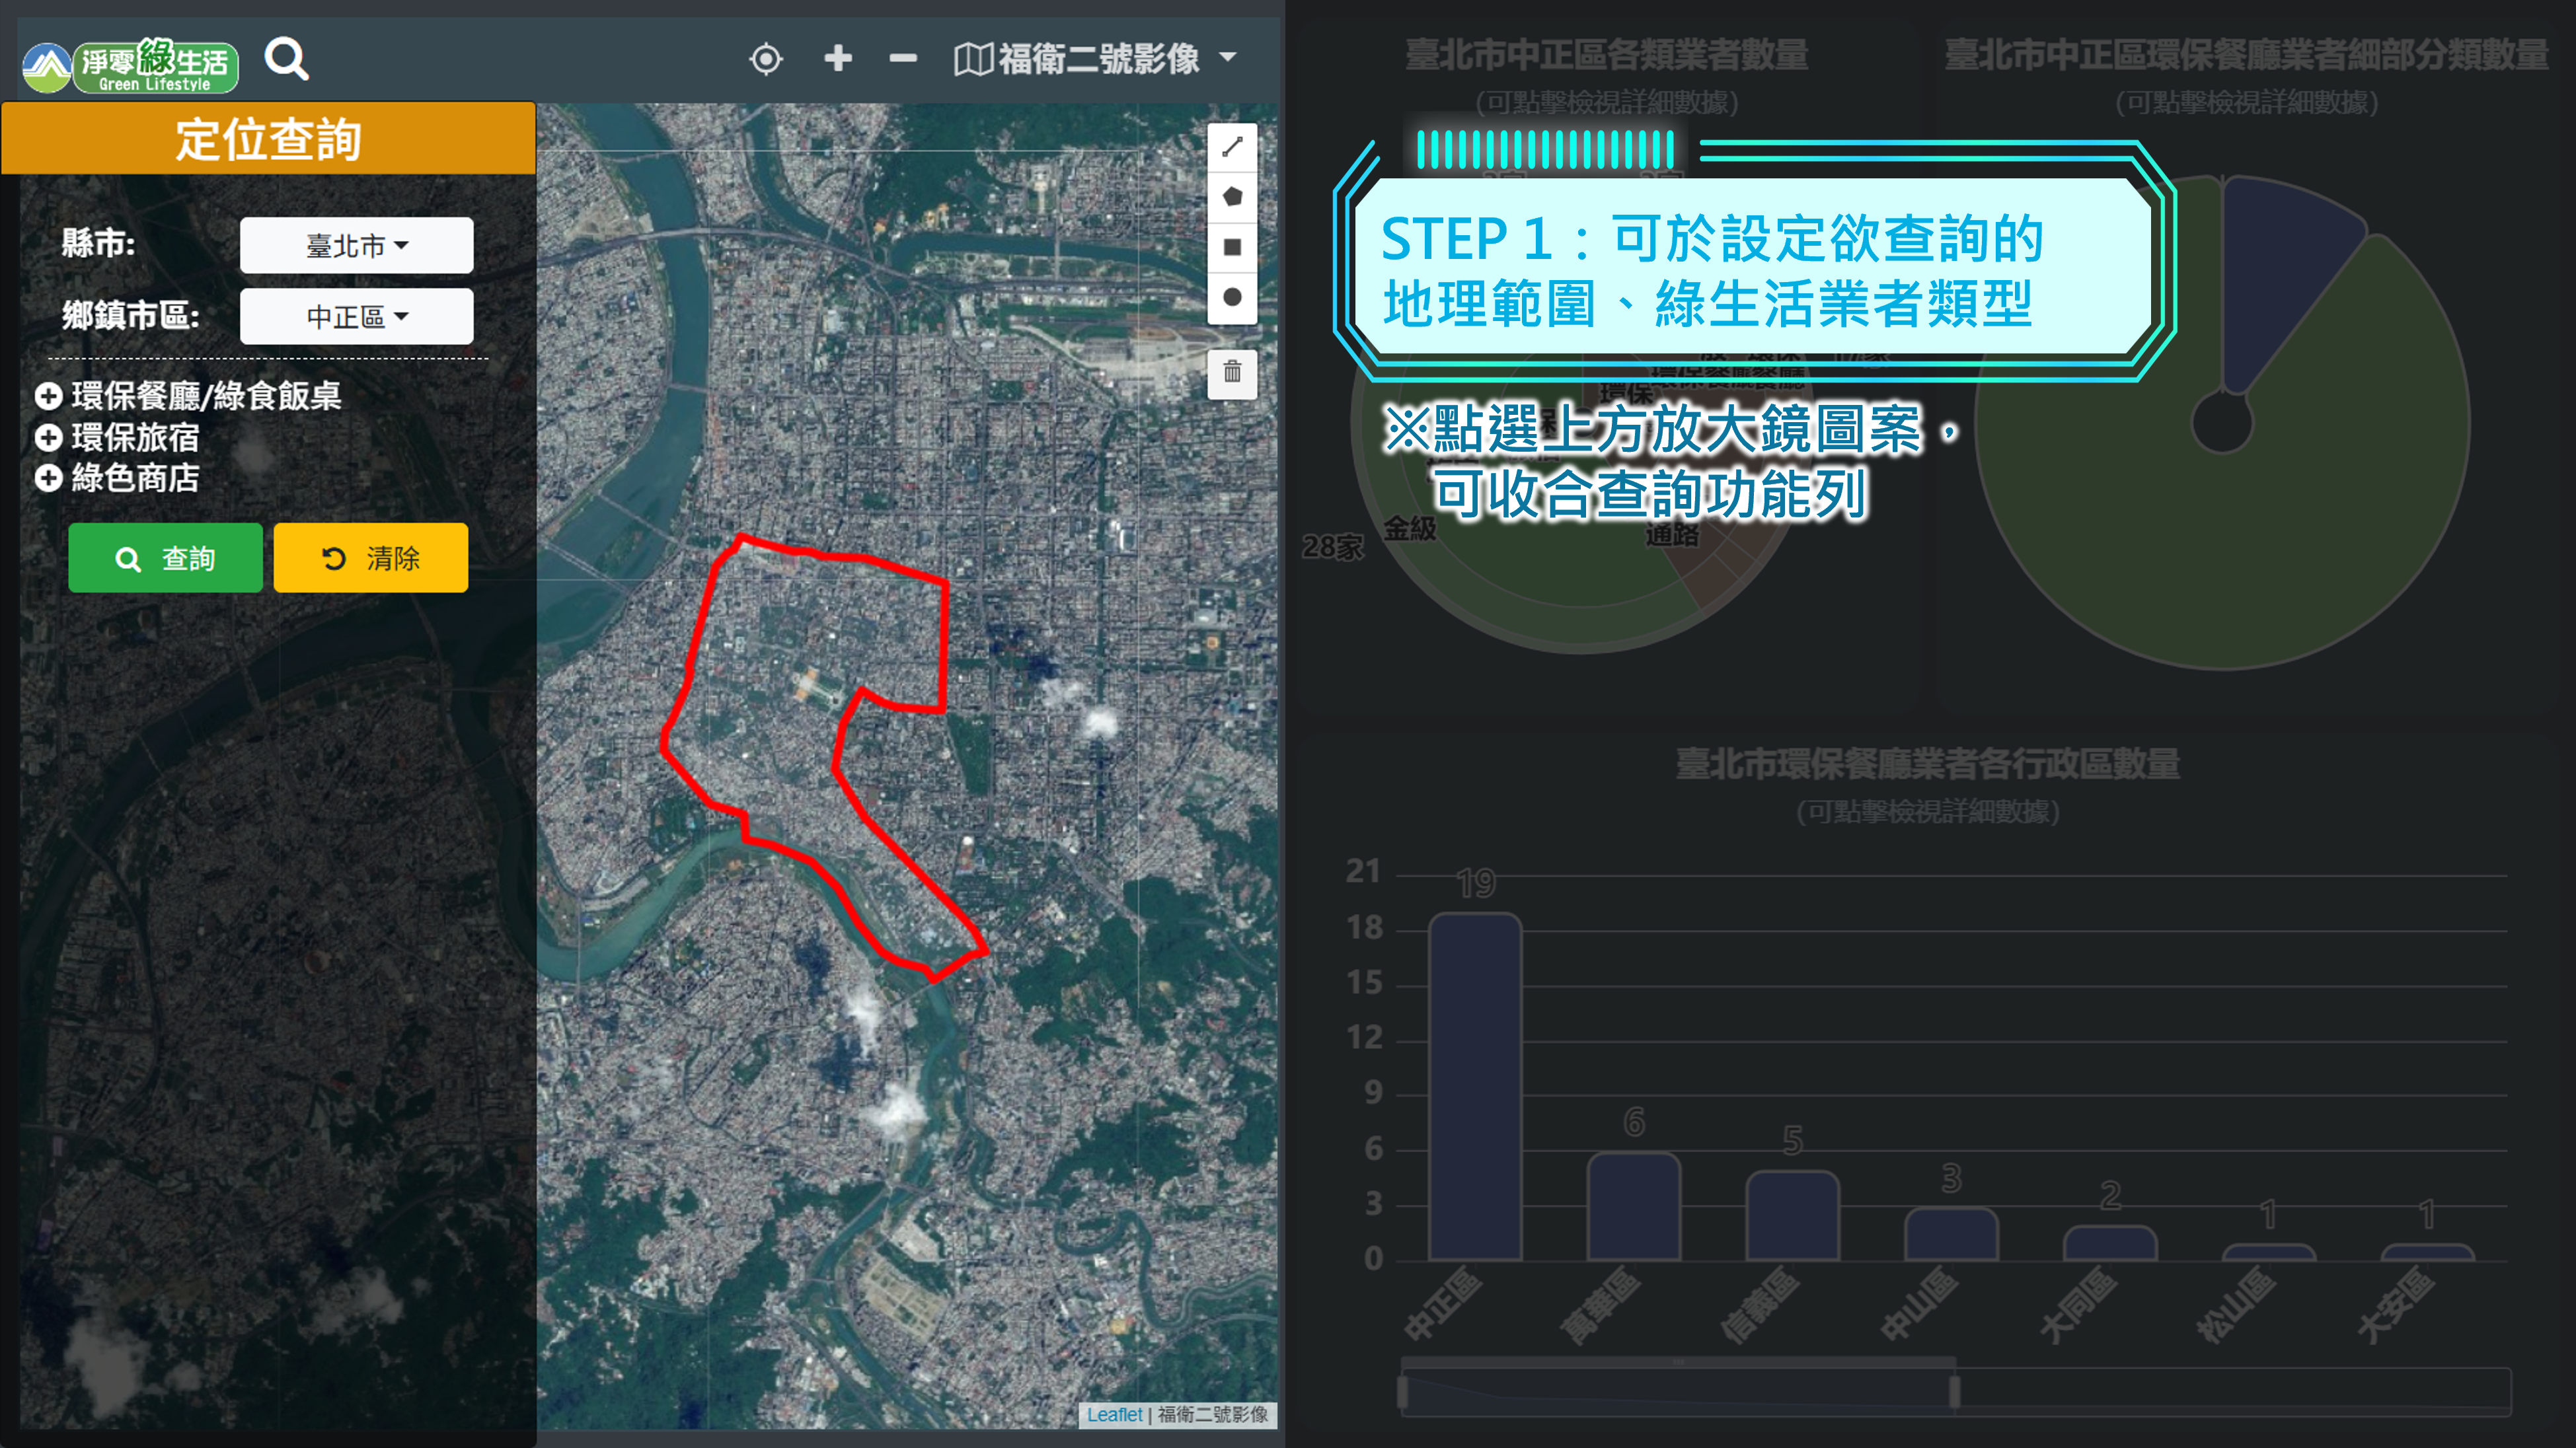This screenshot has width=2576, height=1448.
Task: Open the 臺北市 county dropdown
Action: 356,245
